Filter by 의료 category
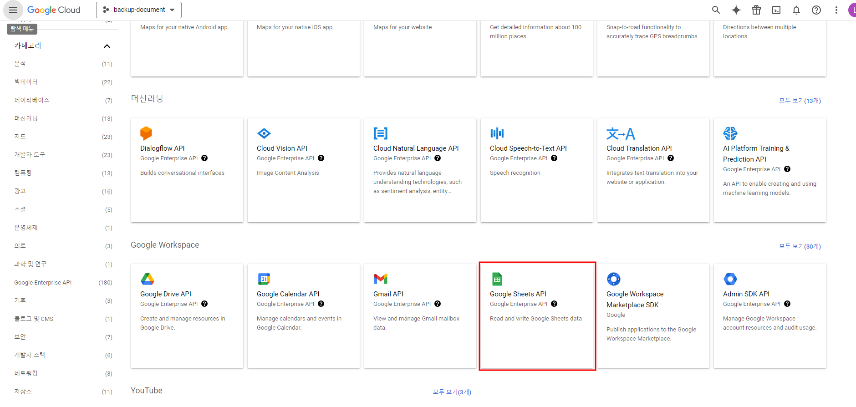The width and height of the screenshot is (856, 407). (x=63, y=246)
